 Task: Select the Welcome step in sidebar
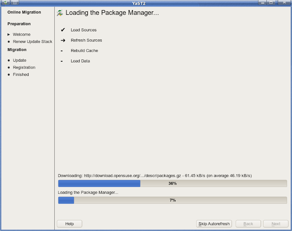[x=22, y=34]
